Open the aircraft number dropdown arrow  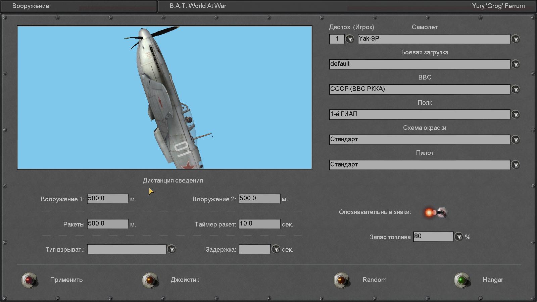tap(350, 39)
